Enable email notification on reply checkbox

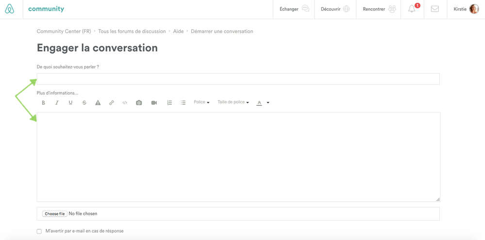coord(39,231)
